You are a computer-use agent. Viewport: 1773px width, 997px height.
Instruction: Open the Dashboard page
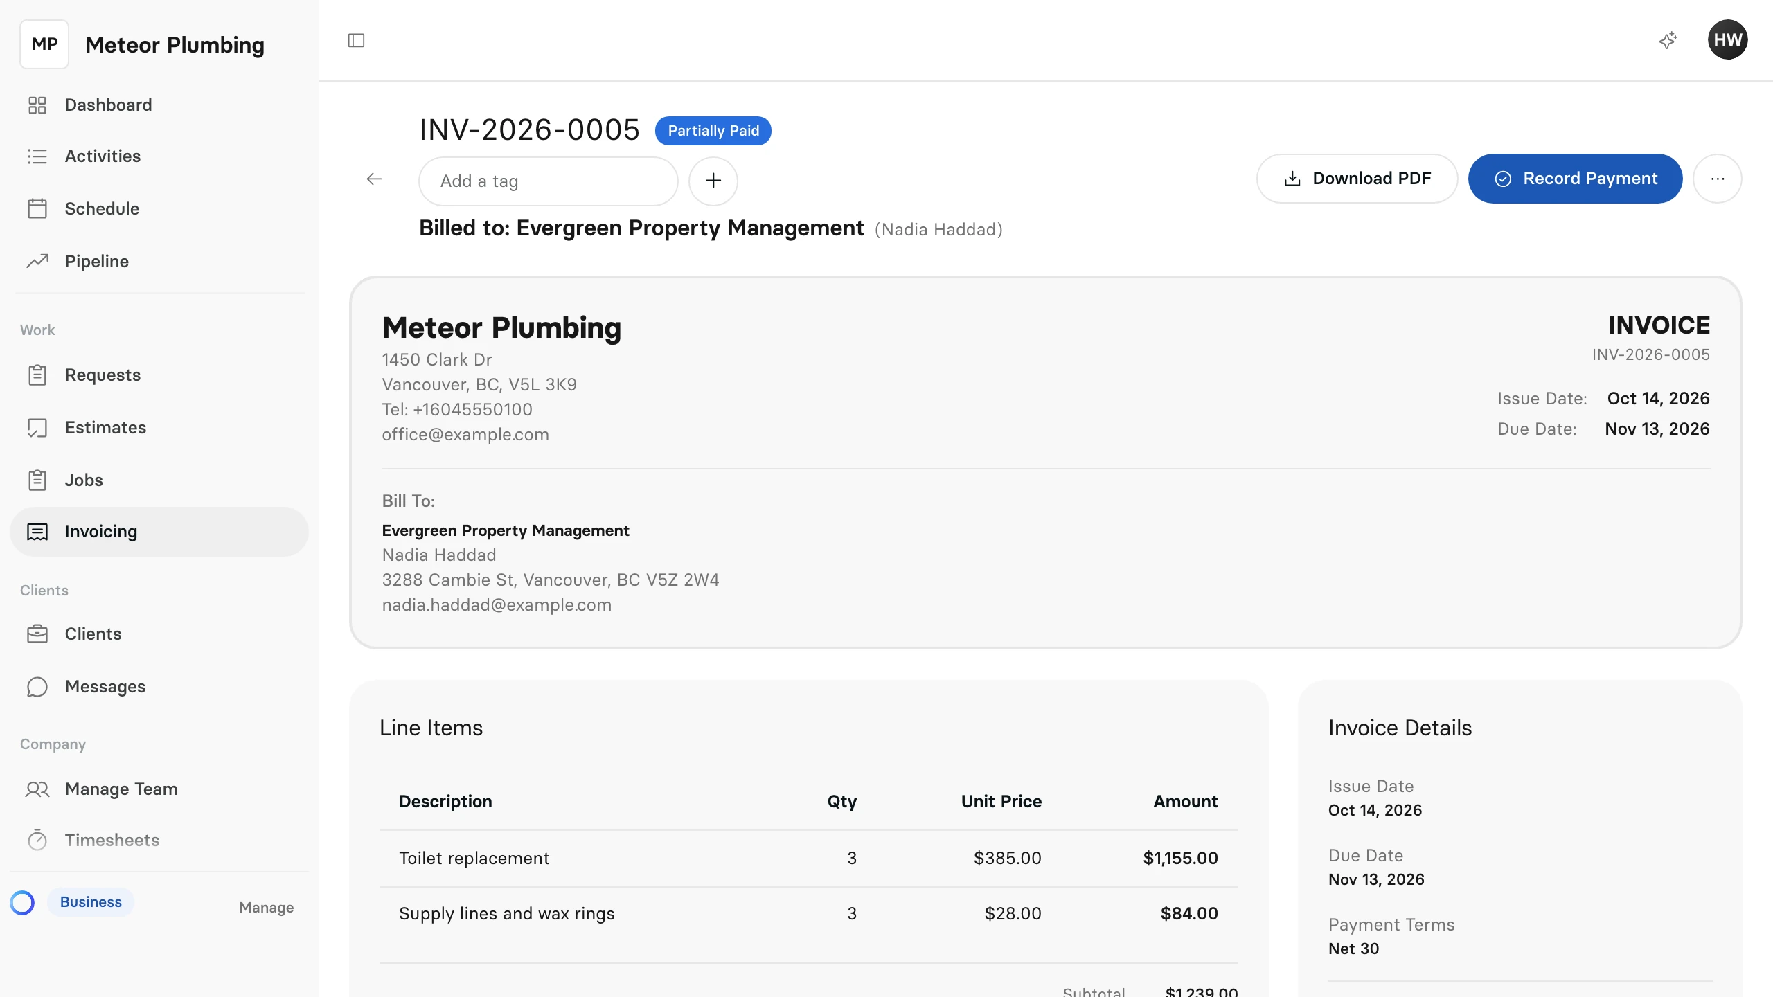[x=159, y=105]
